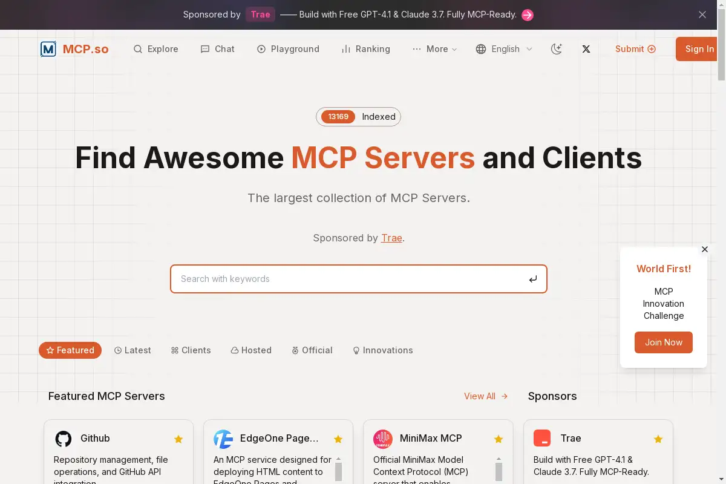The height and width of the screenshot is (484, 726).
Task: Toggle dark mode moon icon
Action: 557,49
